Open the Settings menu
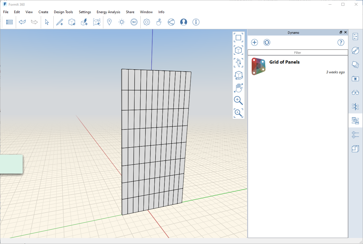The image size is (363, 244). click(85, 12)
